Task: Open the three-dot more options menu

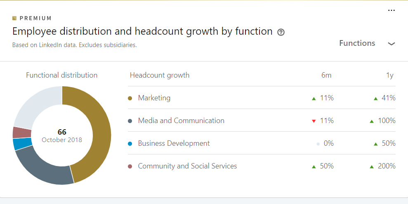Action: click(391, 10)
